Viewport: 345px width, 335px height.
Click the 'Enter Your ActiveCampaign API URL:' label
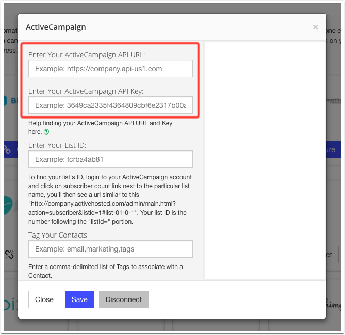pyautogui.click(x=87, y=55)
